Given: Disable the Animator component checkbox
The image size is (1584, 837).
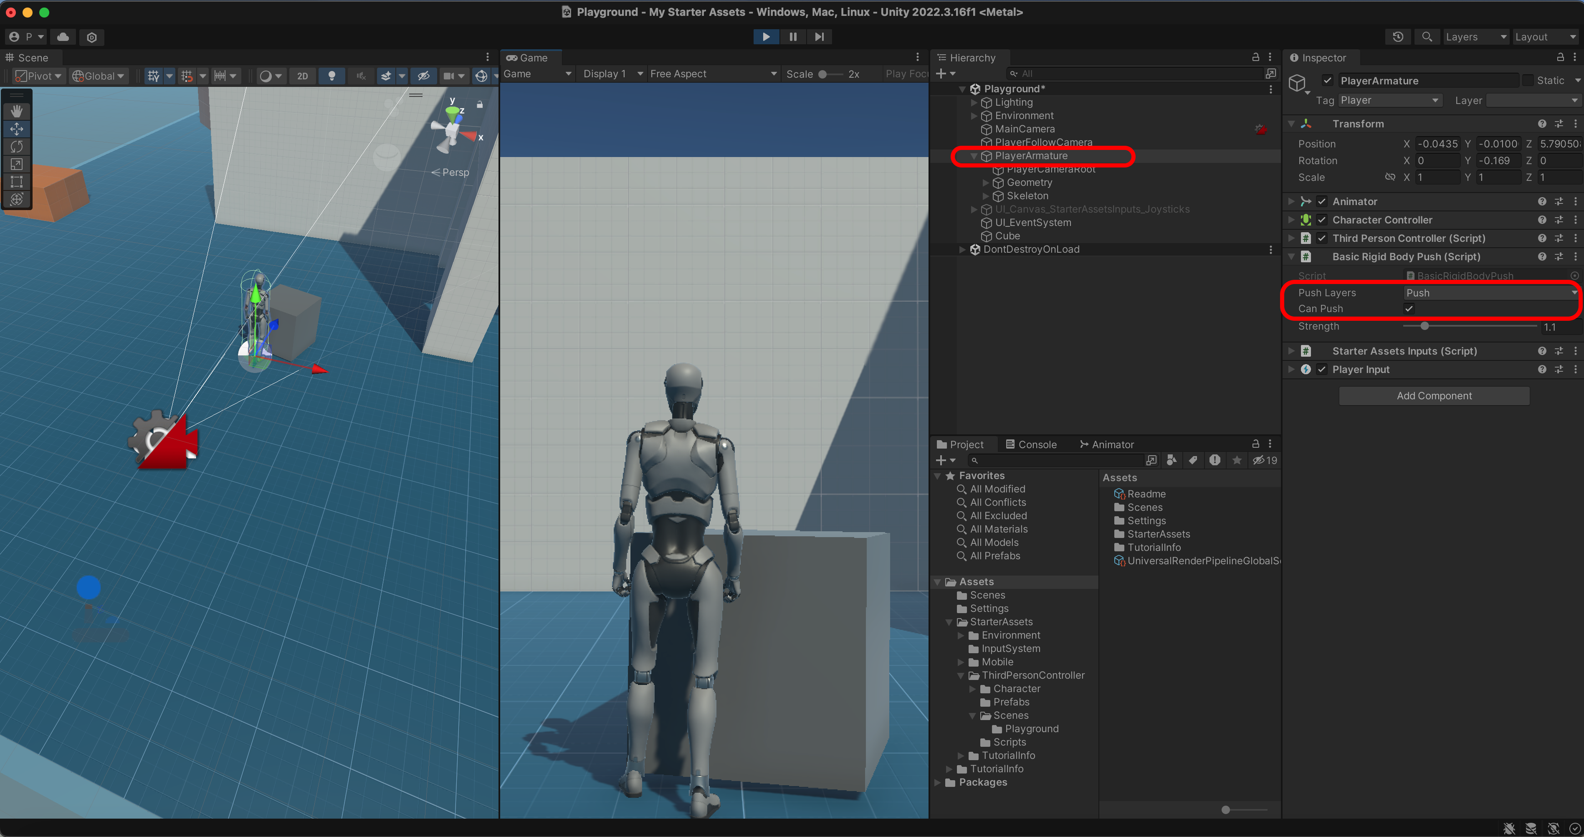Looking at the screenshot, I should coord(1322,202).
